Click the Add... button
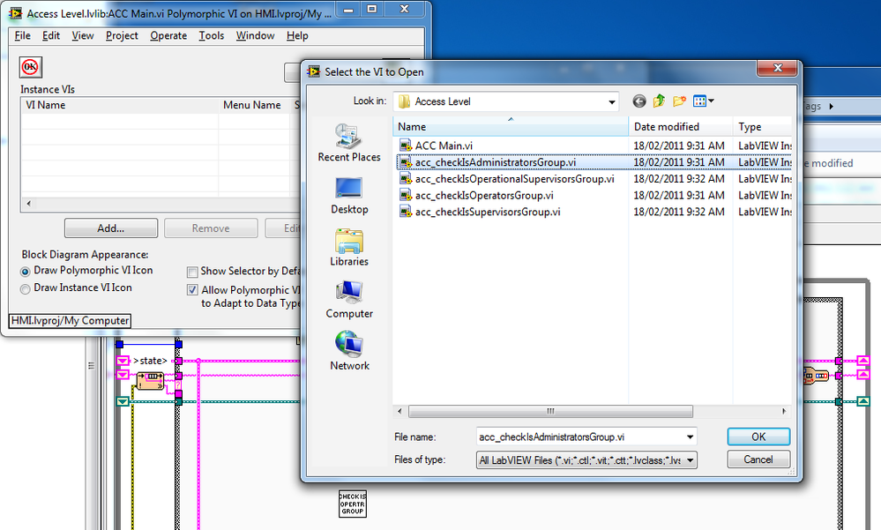 111,228
